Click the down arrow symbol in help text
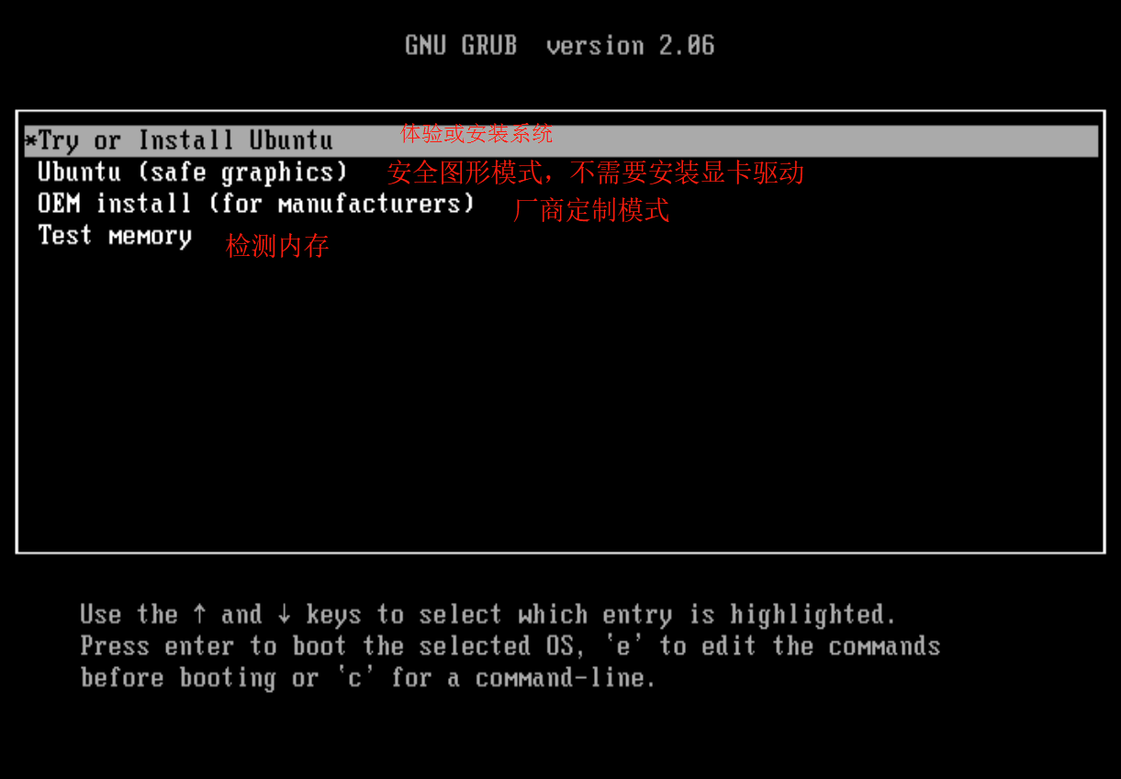 [x=284, y=614]
